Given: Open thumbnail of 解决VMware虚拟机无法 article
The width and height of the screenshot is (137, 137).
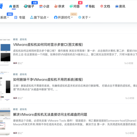Looking at the screenshot, I should pyautogui.click(x=5, y=121).
